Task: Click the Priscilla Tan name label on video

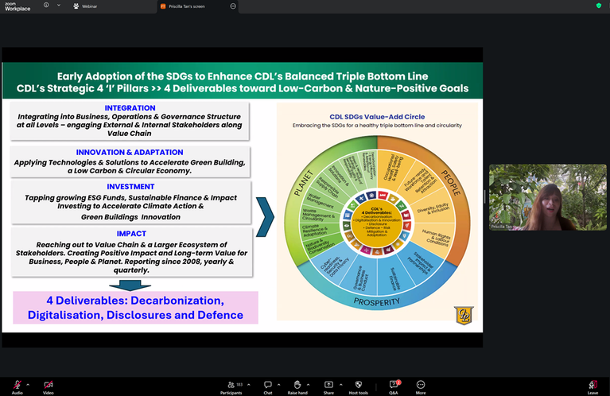Action: point(501,227)
